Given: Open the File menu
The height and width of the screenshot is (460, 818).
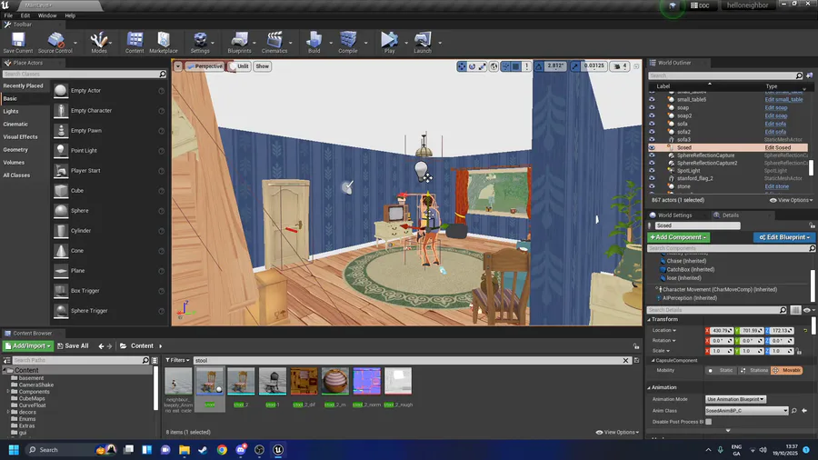Looking at the screenshot, I should pyautogui.click(x=8, y=15).
